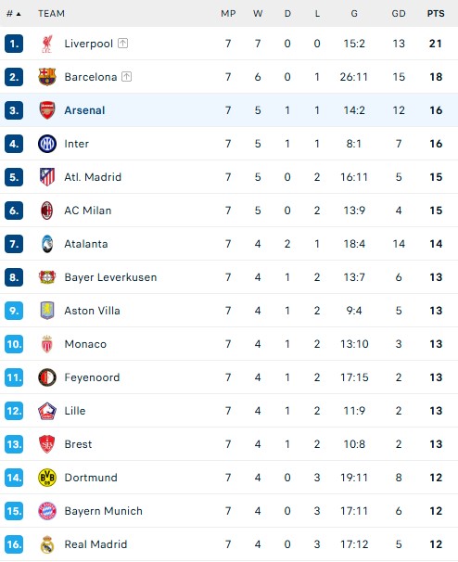Click the Dortmund BVB logo
458x562 pixels.
click(x=47, y=478)
